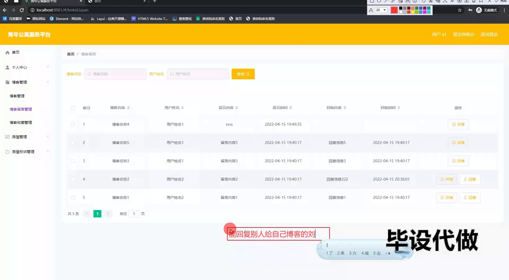This screenshot has height=280, width=509.
Task: Open the browser three-dot menu
Action: (x=504, y=10)
